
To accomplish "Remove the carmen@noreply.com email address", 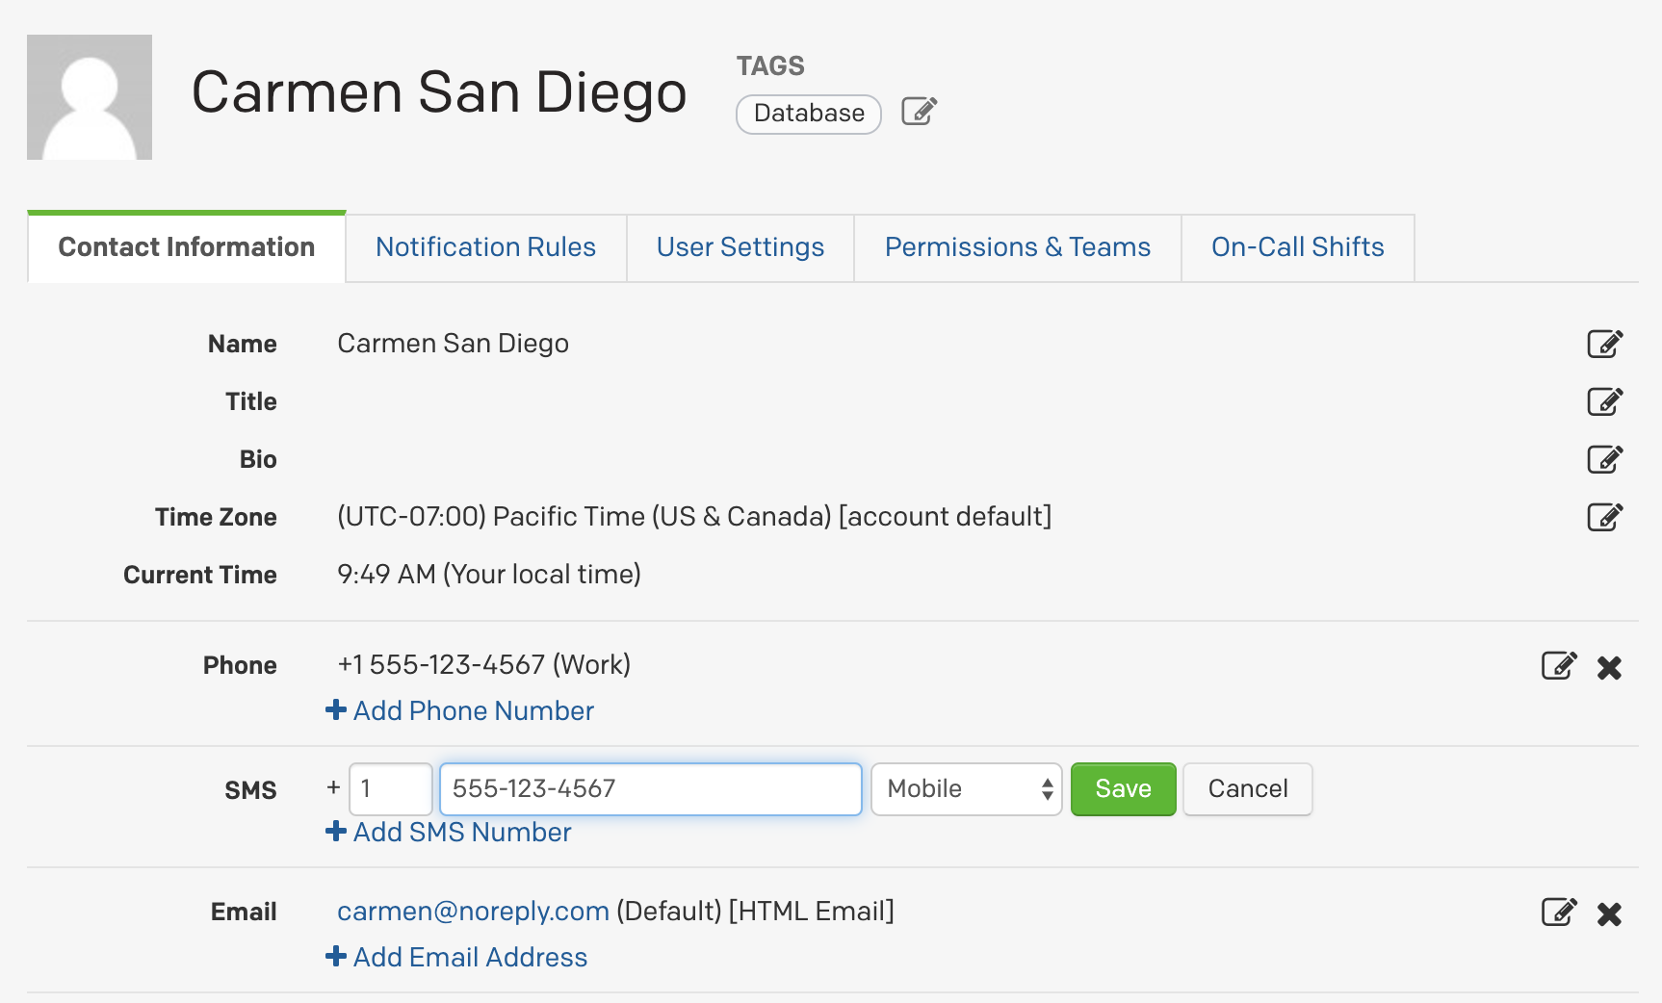I will point(1609,913).
